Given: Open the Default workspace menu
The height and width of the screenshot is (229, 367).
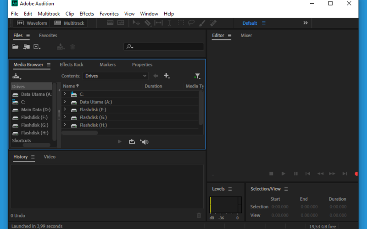Looking at the screenshot, I should [x=263, y=23].
